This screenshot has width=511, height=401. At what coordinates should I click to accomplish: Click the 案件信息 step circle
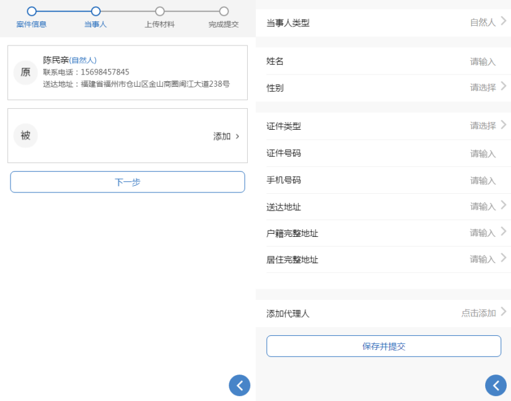coord(31,12)
